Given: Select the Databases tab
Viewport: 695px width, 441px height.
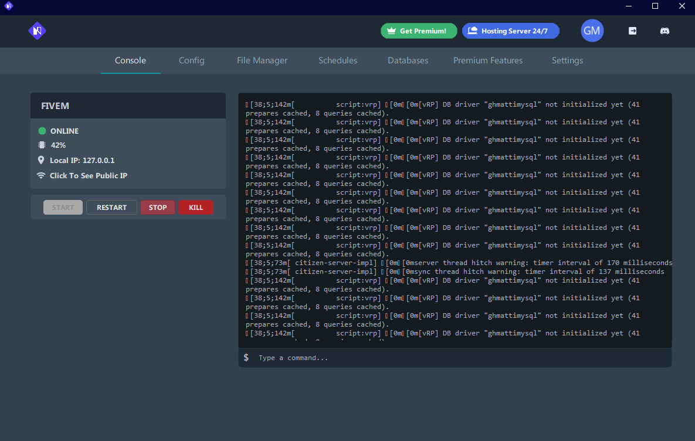Looking at the screenshot, I should click(408, 60).
